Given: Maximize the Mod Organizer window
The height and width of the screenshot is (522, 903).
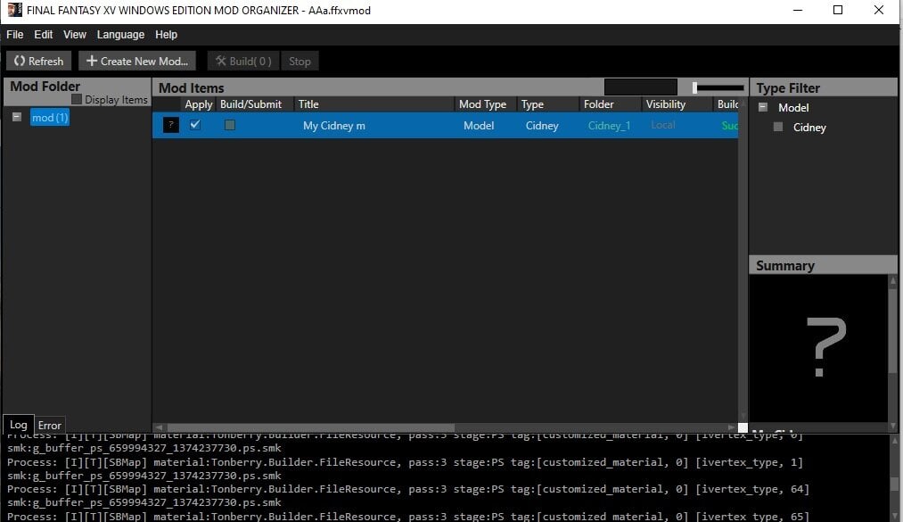Looking at the screenshot, I should click(x=838, y=10).
